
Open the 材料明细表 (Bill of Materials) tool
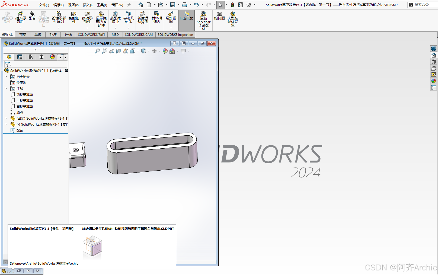click(157, 17)
